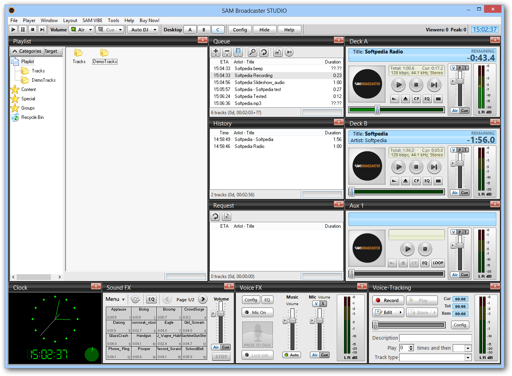
Task: Toggle Auto music volume in Voice FX
Action: tap(292, 355)
